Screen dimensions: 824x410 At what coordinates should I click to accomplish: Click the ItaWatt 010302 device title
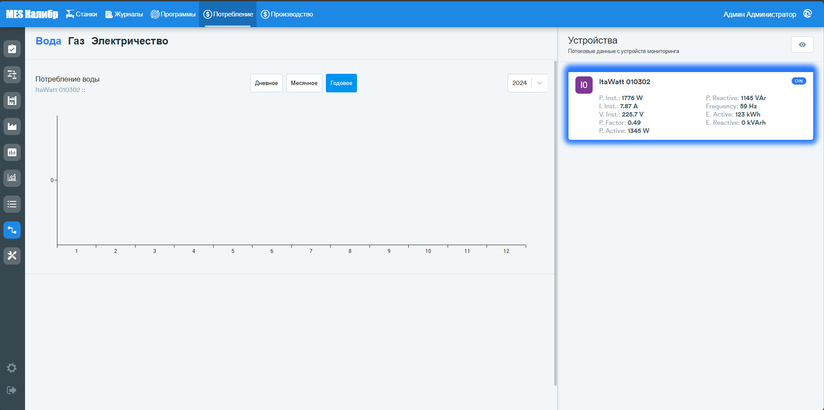pyautogui.click(x=625, y=82)
